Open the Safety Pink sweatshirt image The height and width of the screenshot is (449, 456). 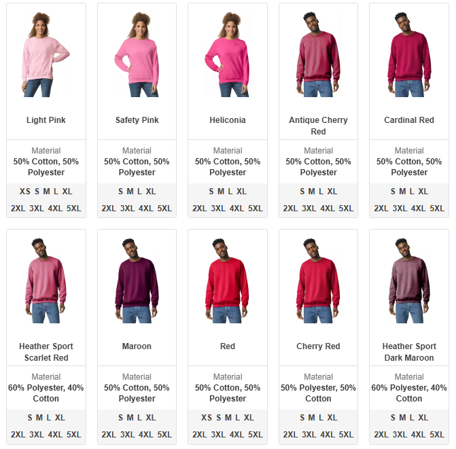(x=137, y=54)
